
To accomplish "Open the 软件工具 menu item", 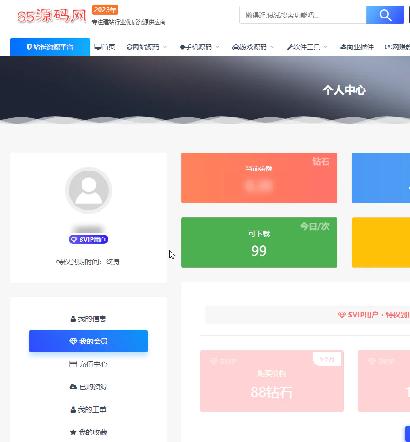I will pos(307,47).
